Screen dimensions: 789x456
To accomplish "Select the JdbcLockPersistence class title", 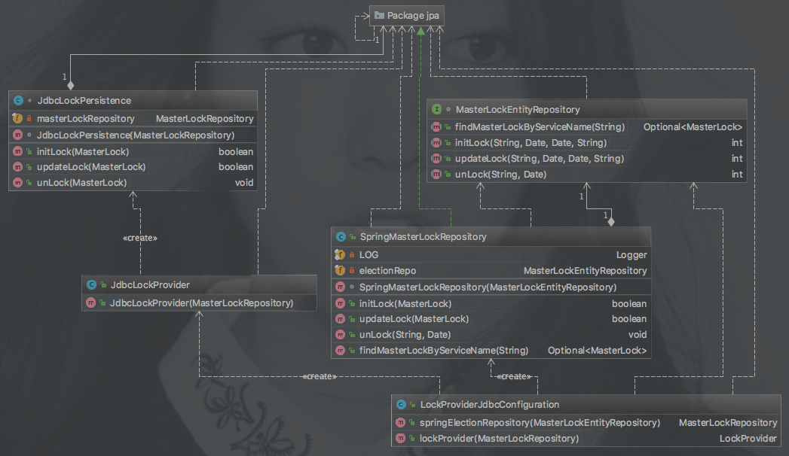I will tap(84, 100).
